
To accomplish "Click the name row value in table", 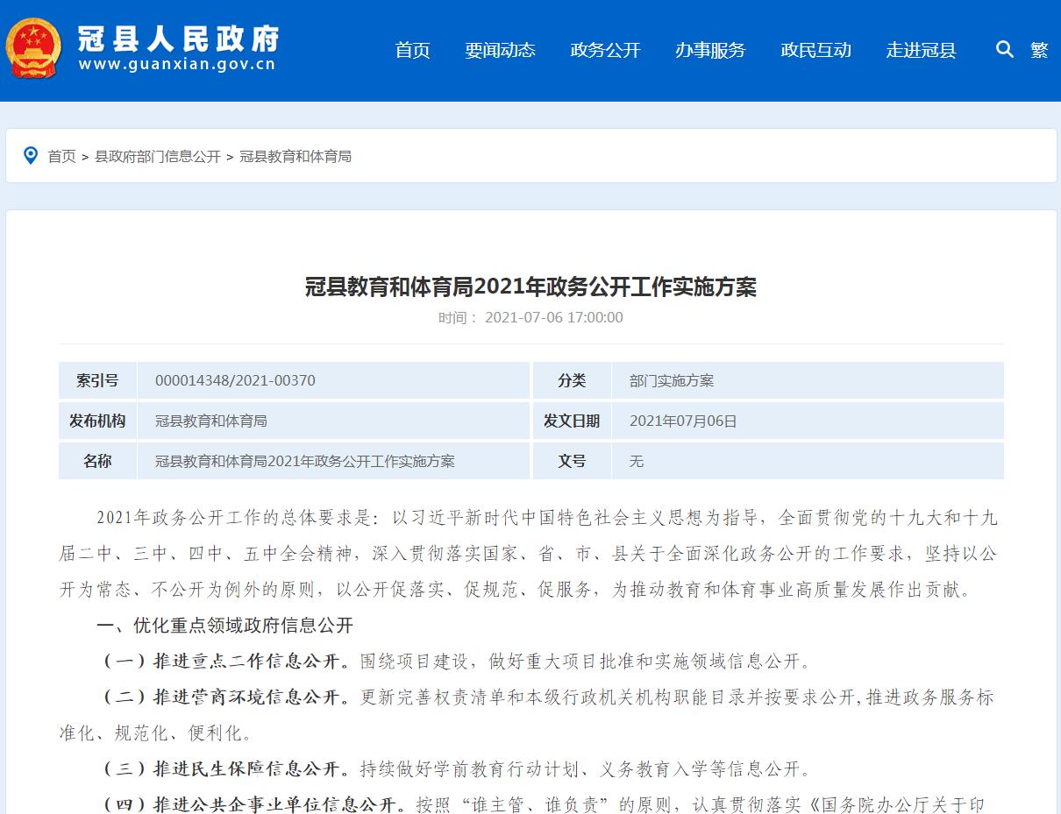I will pos(305,461).
